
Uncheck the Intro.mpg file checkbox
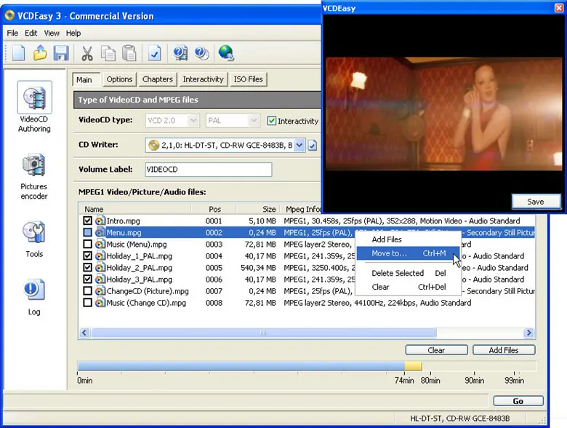click(x=88, y=221)
